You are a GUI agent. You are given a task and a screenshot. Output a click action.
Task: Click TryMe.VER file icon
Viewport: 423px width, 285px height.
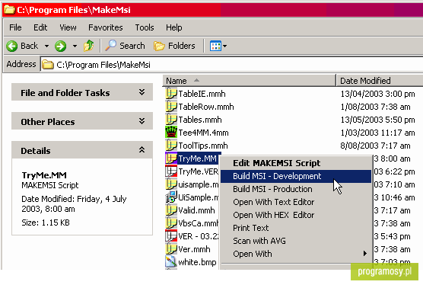pos(170,171)
